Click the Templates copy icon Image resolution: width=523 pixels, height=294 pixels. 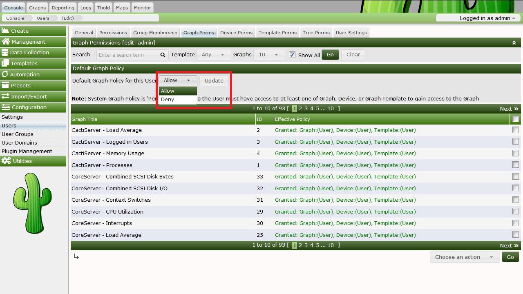tap(5, 63)
